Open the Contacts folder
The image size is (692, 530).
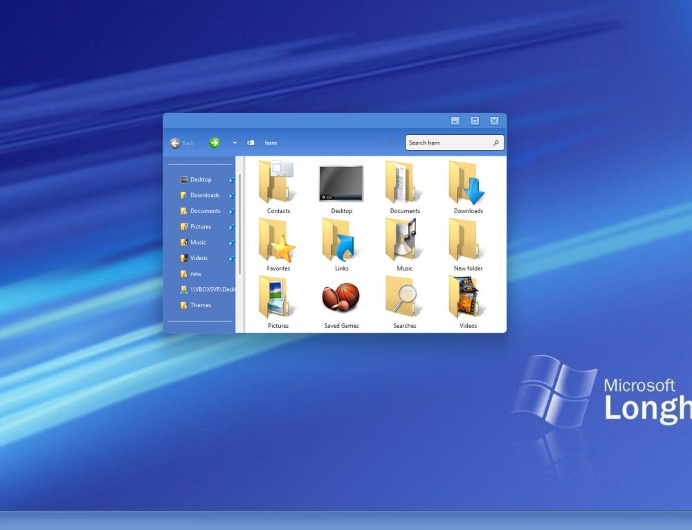click(277, 183)
